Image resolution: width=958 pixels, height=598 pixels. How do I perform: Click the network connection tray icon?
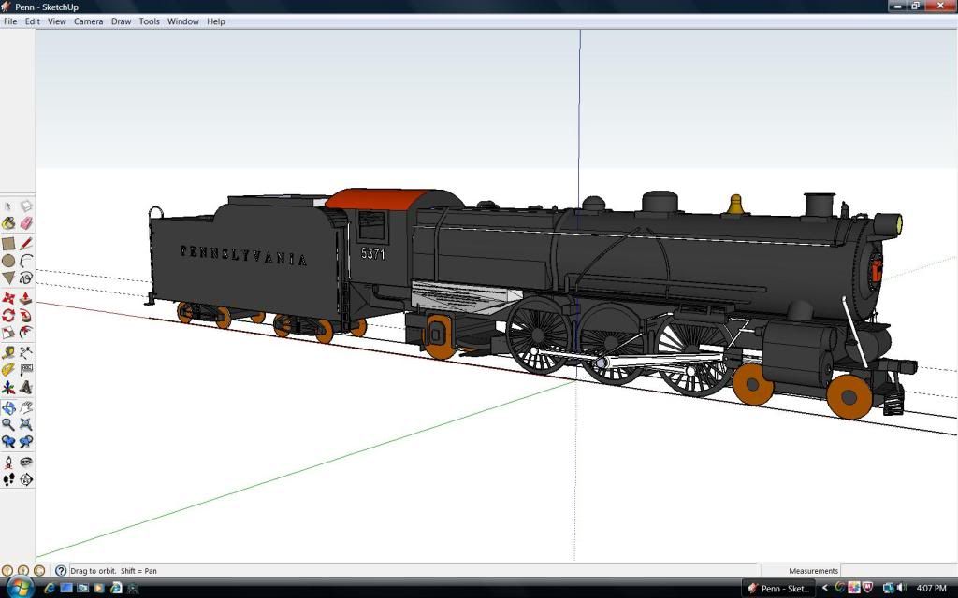888,589
